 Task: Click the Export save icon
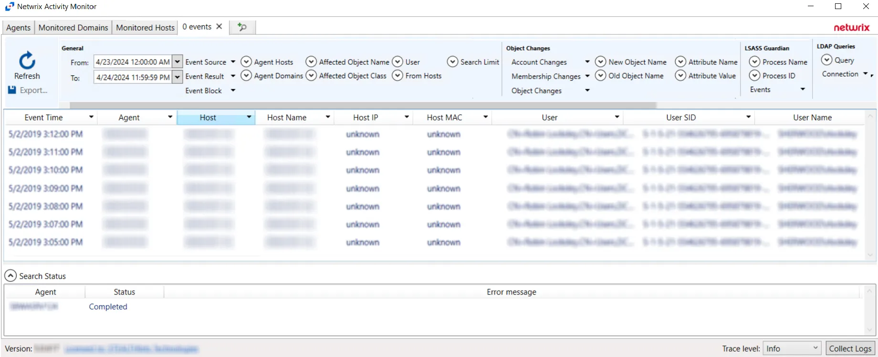tap(12, 90)
